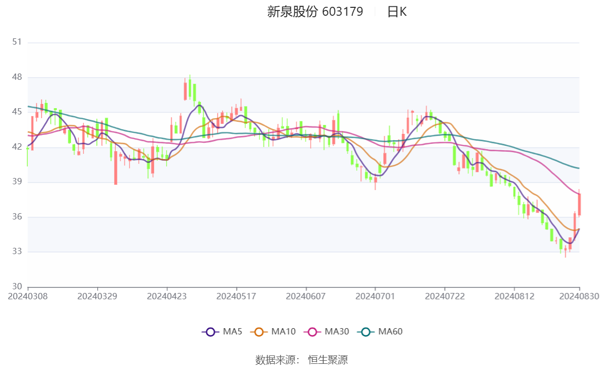Screen dimensions: 603x367
Task: Click the y-axis value 30
Action: (17, 286)
